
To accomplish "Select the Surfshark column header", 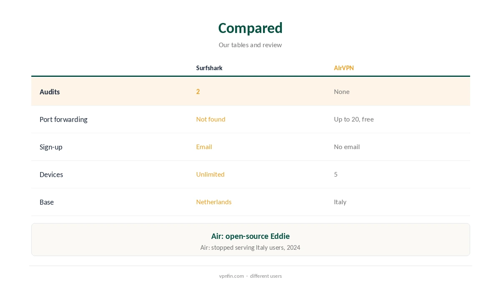I will tap(209, 68).
